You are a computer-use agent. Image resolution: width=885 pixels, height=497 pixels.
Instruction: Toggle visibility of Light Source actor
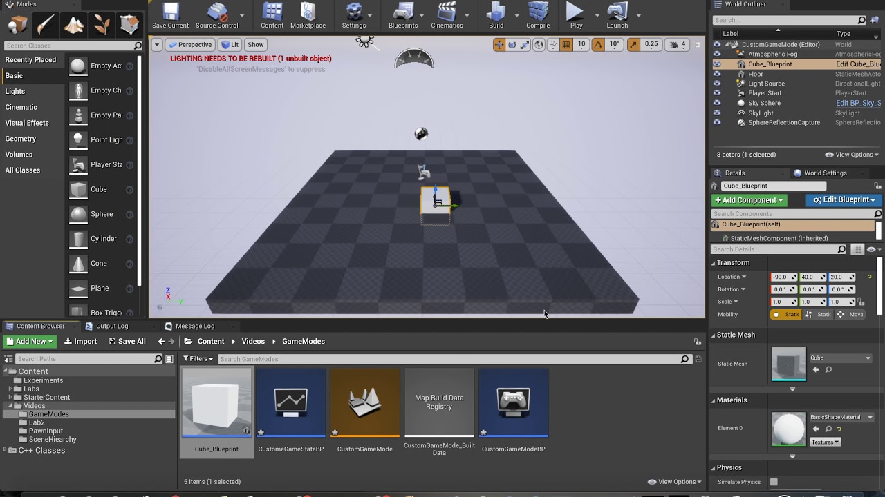pos(717,84)
